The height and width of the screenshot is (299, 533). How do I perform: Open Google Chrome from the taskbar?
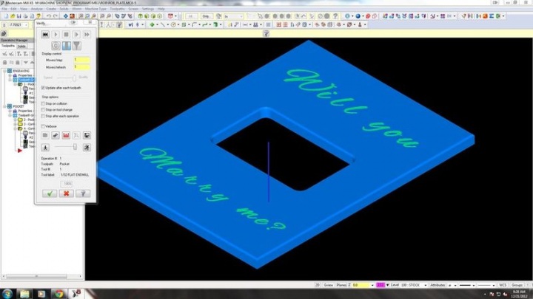coord(58,293)
